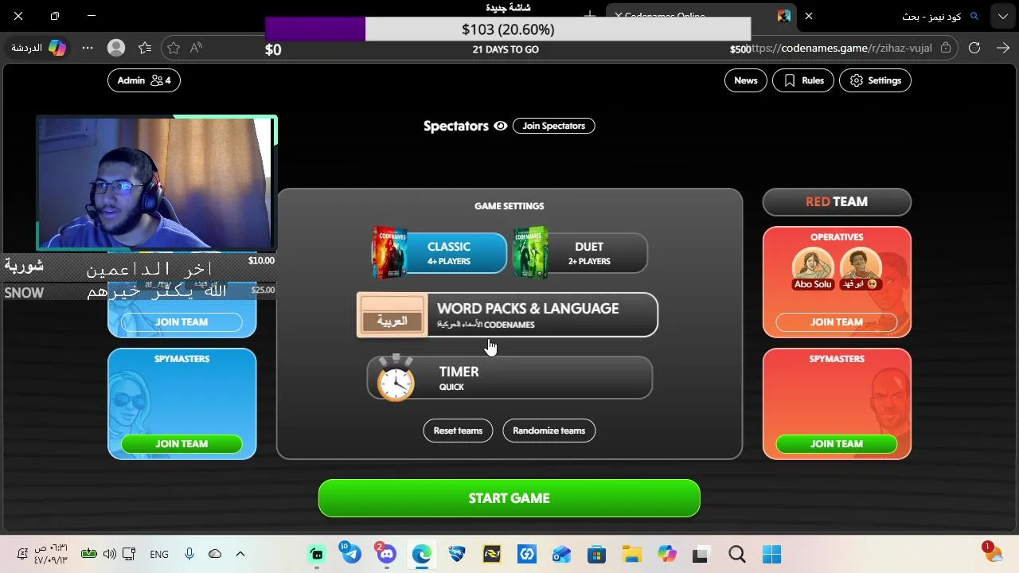Click the Classic Codenames box art
The image size is (1019, 573).
pos(389,253)
